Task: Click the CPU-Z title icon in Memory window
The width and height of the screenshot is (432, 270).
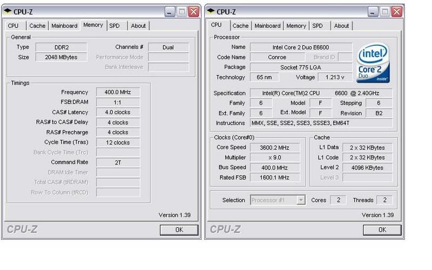Action: coord(8,11)
